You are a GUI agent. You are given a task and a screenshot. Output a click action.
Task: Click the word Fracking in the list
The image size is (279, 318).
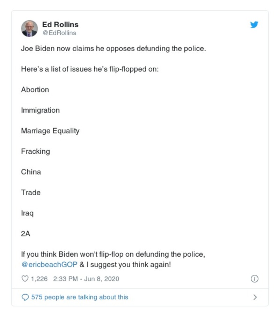click(x=36, y=151)
